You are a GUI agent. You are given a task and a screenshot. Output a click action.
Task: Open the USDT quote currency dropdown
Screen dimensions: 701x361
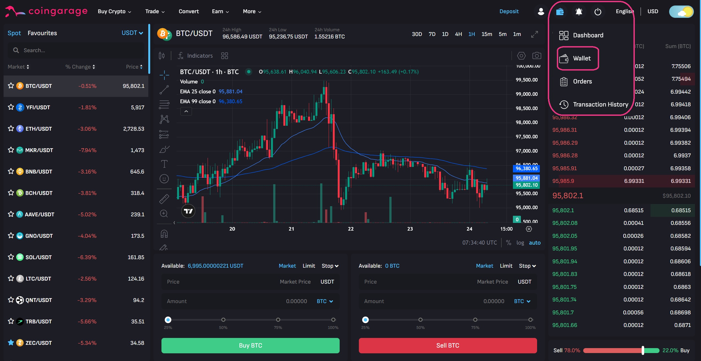point(132,33)
